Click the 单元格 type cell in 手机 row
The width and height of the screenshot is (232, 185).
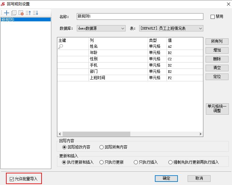coord(157,65)
